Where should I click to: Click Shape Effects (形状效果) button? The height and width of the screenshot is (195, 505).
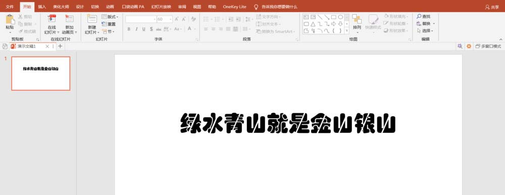396,31
